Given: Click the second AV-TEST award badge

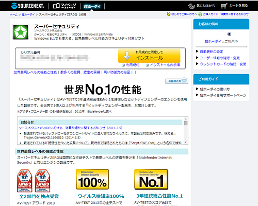Looking at the screenshot, I should [x=42, y=181].
